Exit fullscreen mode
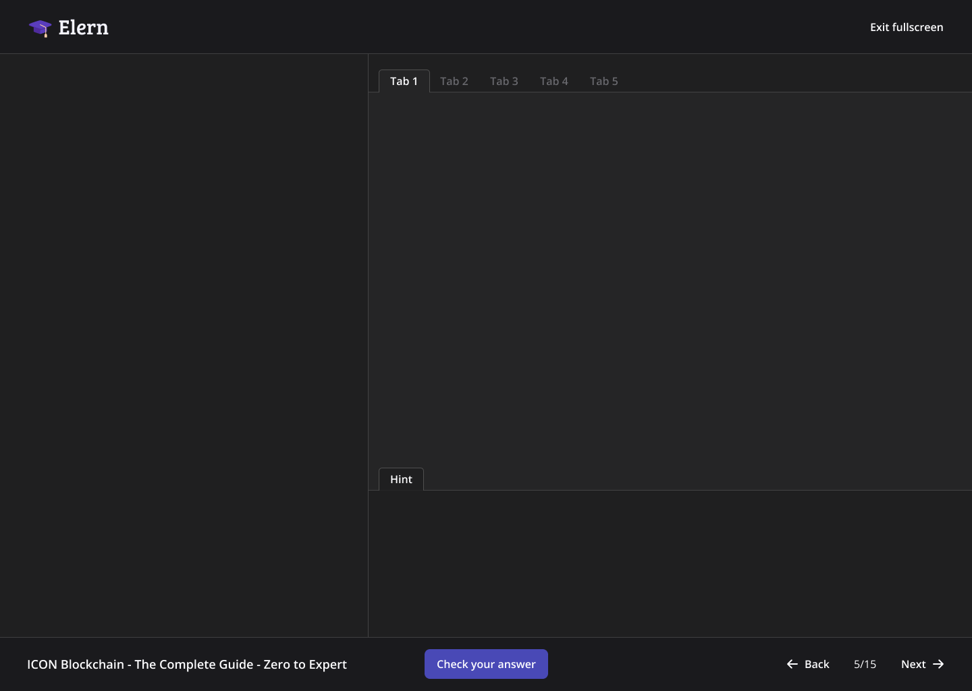 pyautogui.click(x=906, y=27)
